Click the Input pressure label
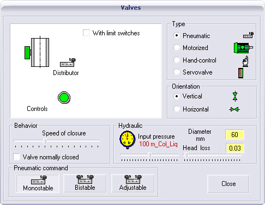This screenshot has width=265, height=205. tap(156, 136)
